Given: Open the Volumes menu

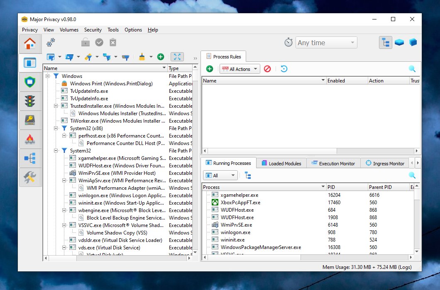Looking at the screenshot, I should click(69, 30).
